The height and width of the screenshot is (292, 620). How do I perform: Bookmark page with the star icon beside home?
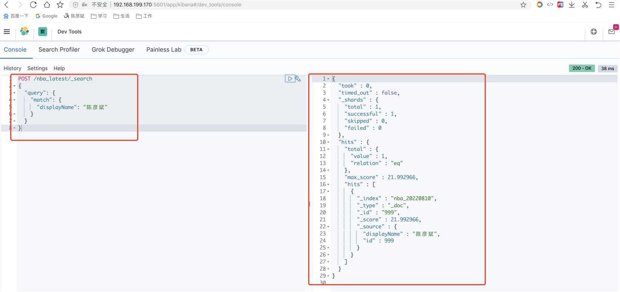(60, 5)
